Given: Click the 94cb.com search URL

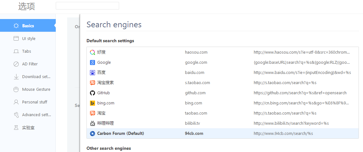Looking at the screenshot, I should 283,133.
